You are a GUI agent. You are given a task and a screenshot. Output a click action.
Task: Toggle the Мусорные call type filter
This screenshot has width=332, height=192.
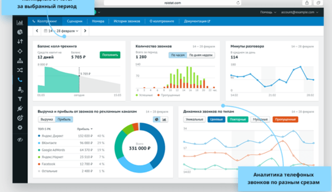pyautogui.click(x=260, y=120)
